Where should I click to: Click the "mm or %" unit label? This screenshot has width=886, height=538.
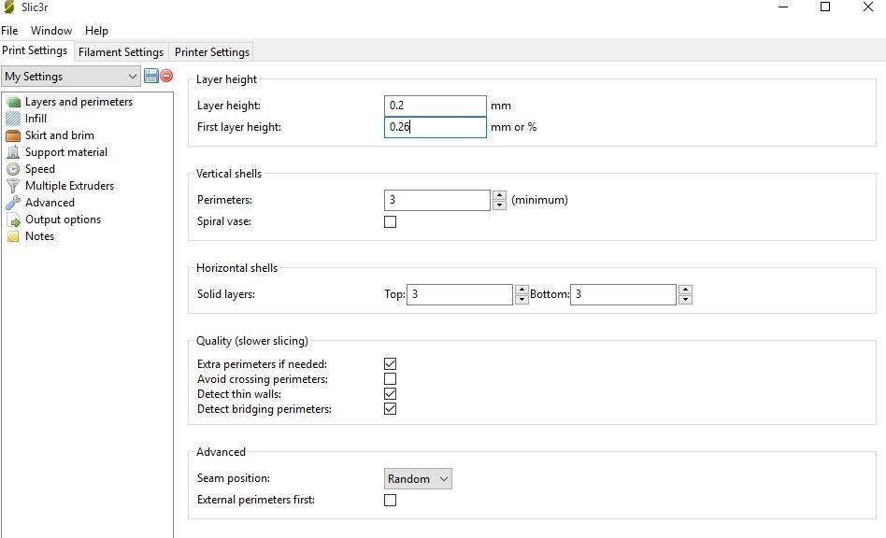tap(514, 127)
